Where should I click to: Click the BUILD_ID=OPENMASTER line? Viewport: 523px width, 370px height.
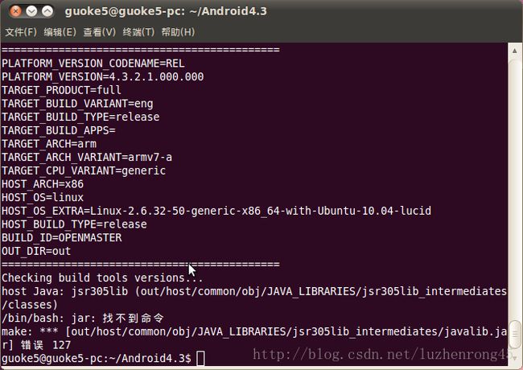62,237
